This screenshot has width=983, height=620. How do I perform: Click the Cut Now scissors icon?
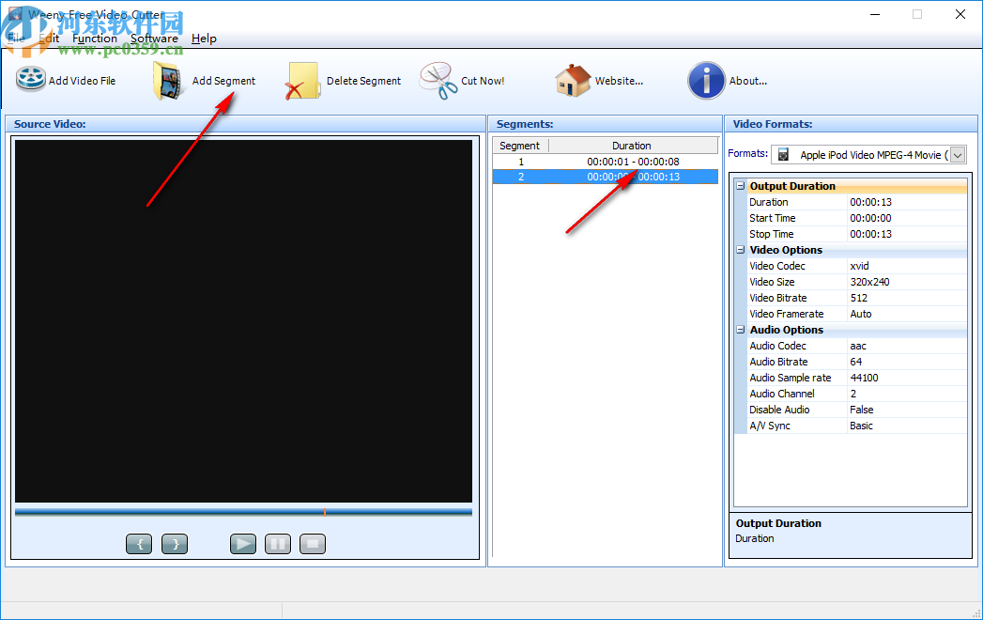[x=438, y=81]
